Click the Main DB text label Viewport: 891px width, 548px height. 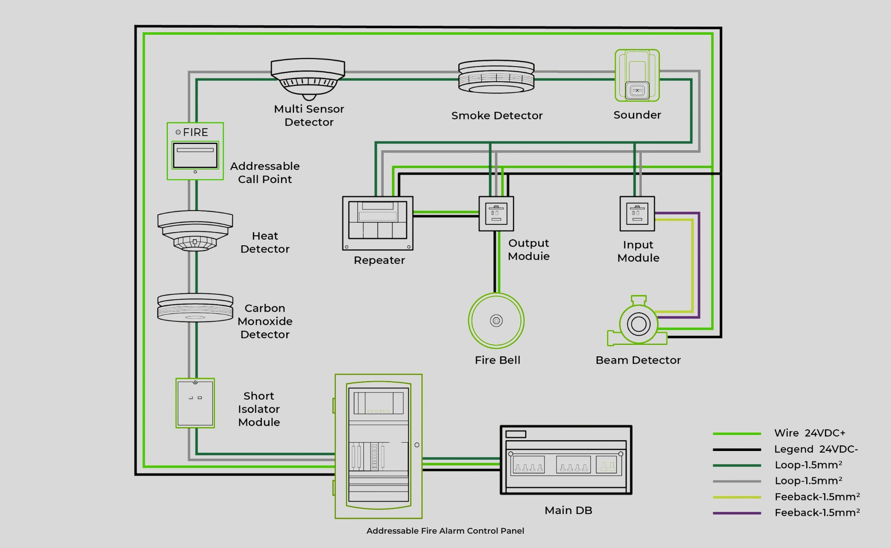tap(568, 510)
